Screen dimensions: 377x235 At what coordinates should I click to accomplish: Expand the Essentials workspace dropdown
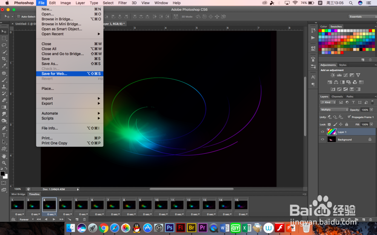[x=362, y=17]
